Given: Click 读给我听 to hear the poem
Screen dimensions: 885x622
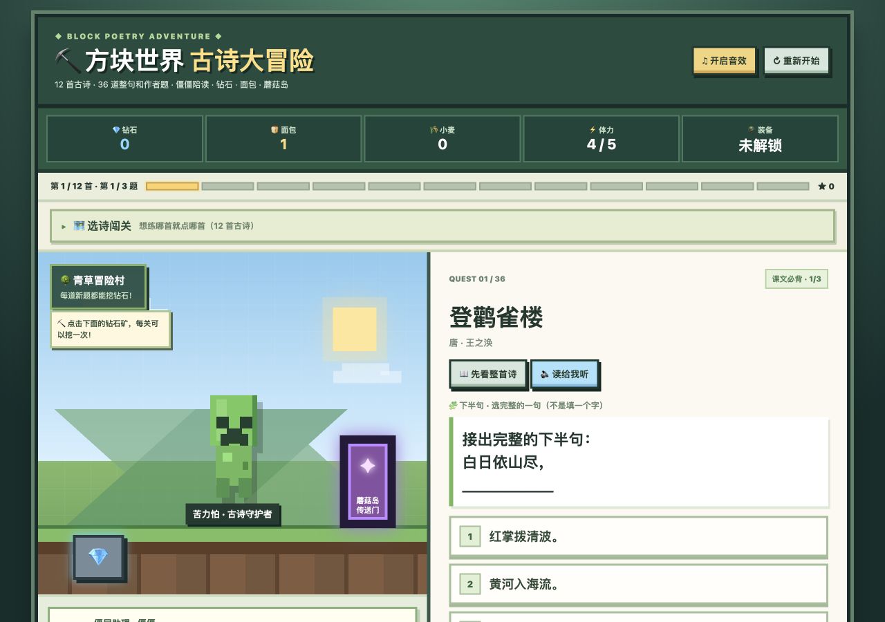Looking at the screenshot, I should pyautogui.click(x=564, y=374).
